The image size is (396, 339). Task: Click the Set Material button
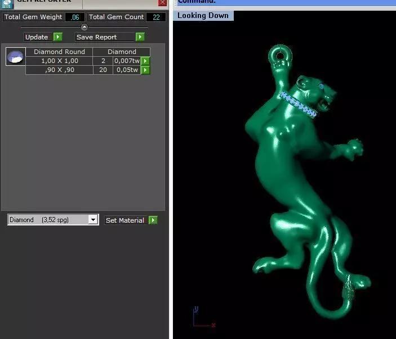coord(126,220)
